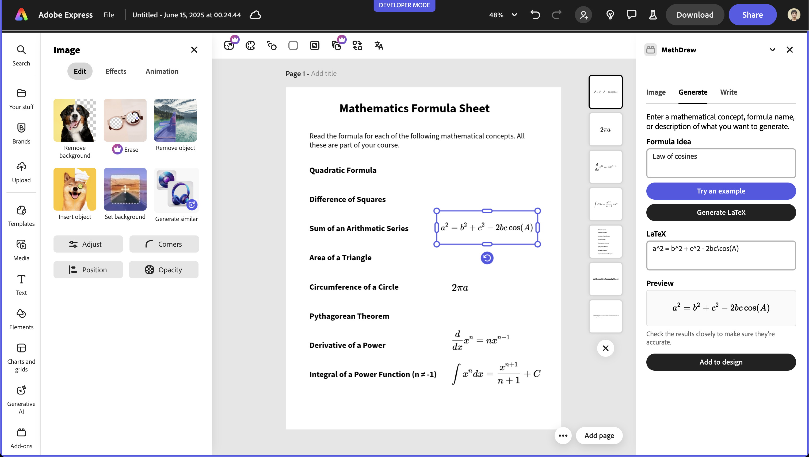
Task: Click the undo arrow icon
Action: point(535,15)
